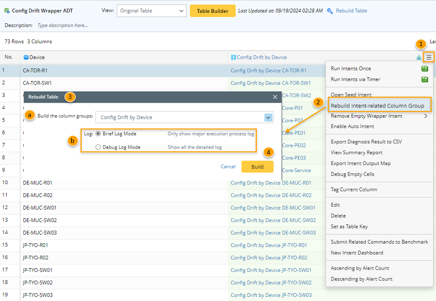The image size is (436, 301).
Task: Select Export Diagnosis Result to CSV
Action: click(366, 142)
